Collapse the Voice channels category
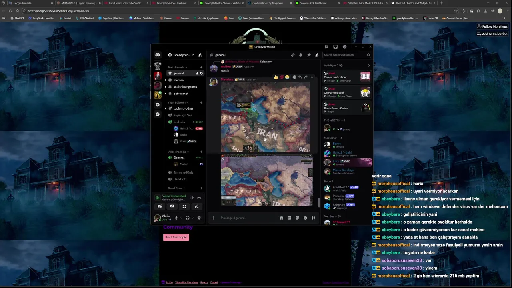 pos(178,152)
